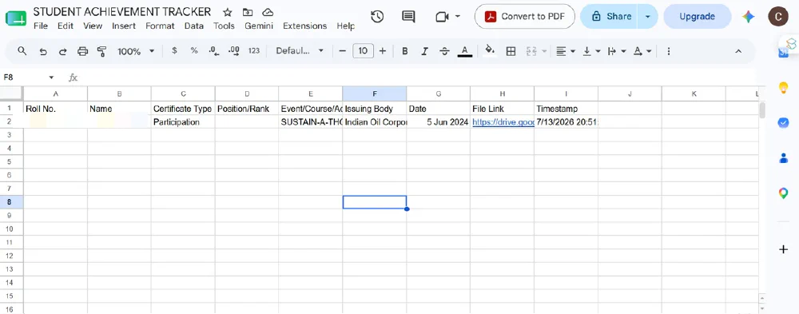Open the zoom 100% dropdown
Screen dimensions: 799x314
(136, 51)
